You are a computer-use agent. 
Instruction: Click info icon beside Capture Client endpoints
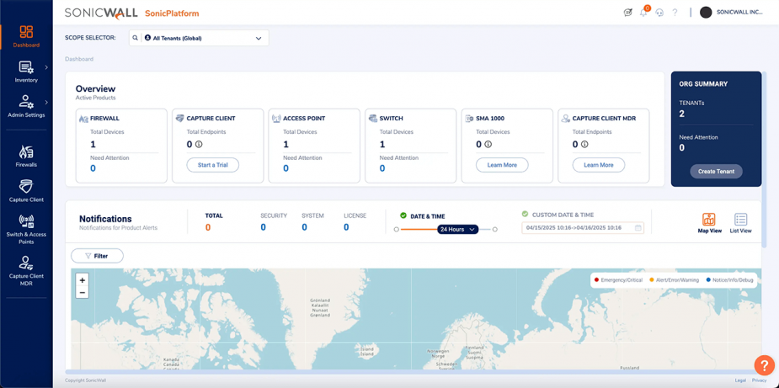199,145
